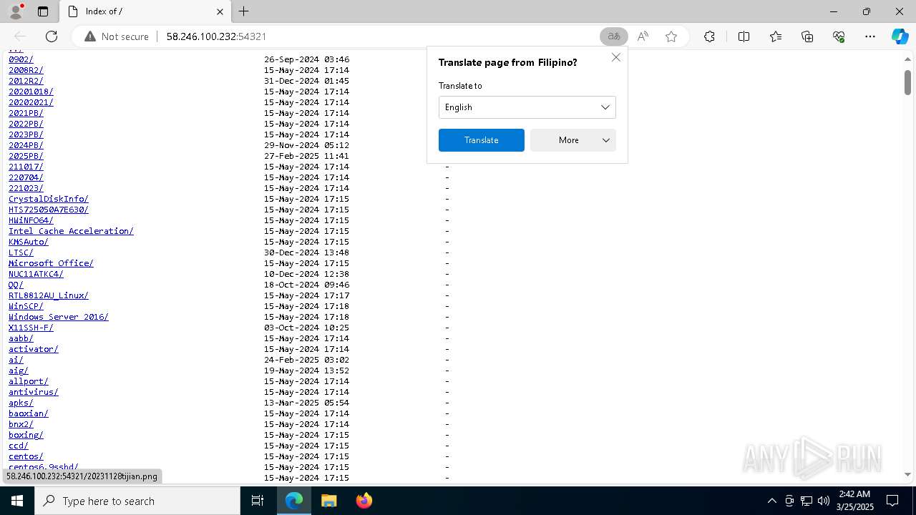
Task: Open the network status icon
Action: point(806,501)
